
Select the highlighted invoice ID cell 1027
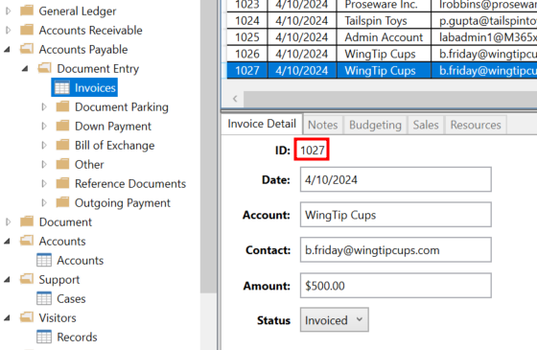pos(247,71)
